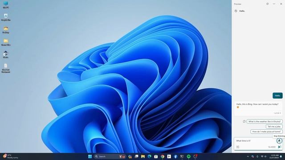Viewport: 285px width, 160px height.
Task: Open the clock and date on the taskbar
Action: pyautogui.click(x=274, y=156)
